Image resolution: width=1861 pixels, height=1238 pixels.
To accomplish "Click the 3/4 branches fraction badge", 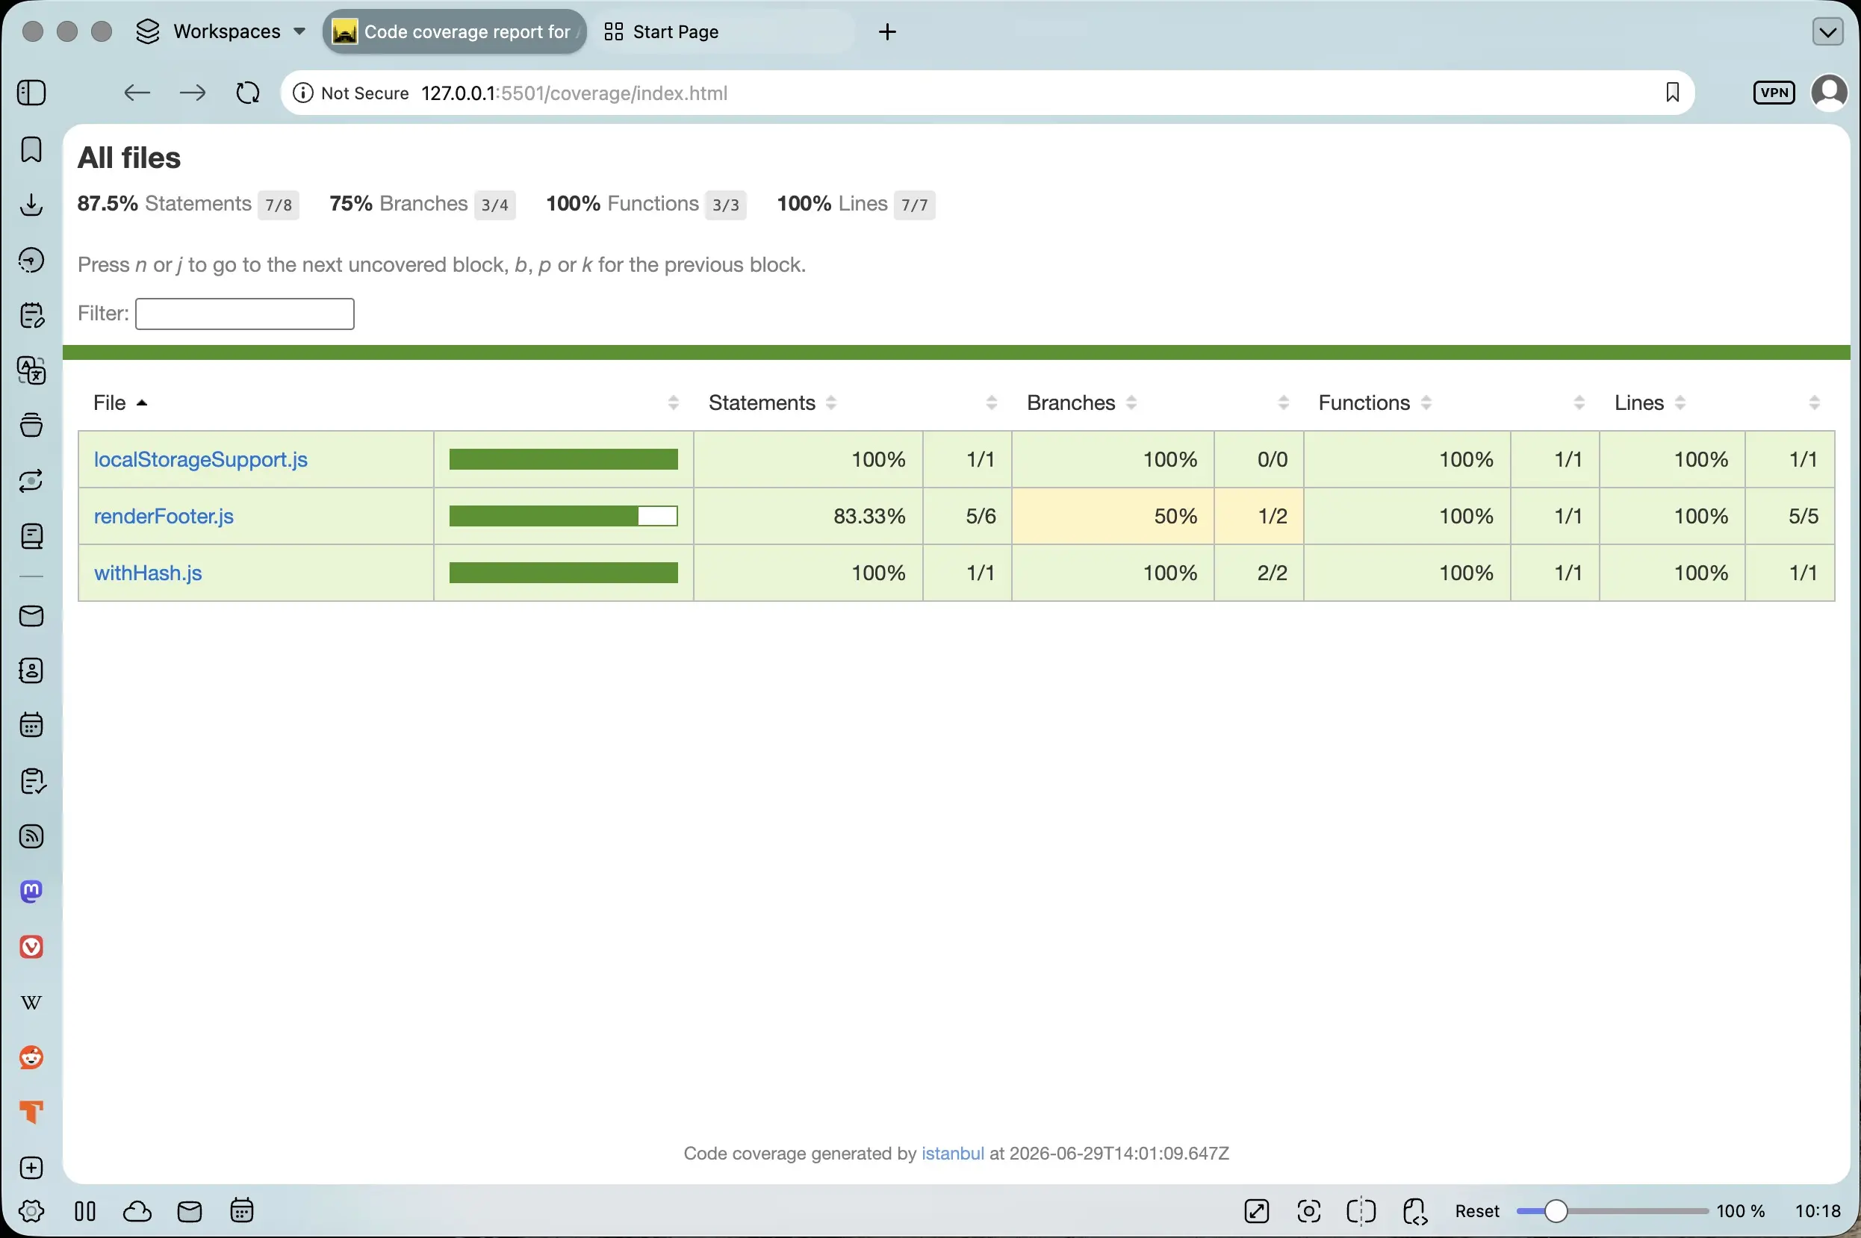I will (x=494, y=205).
